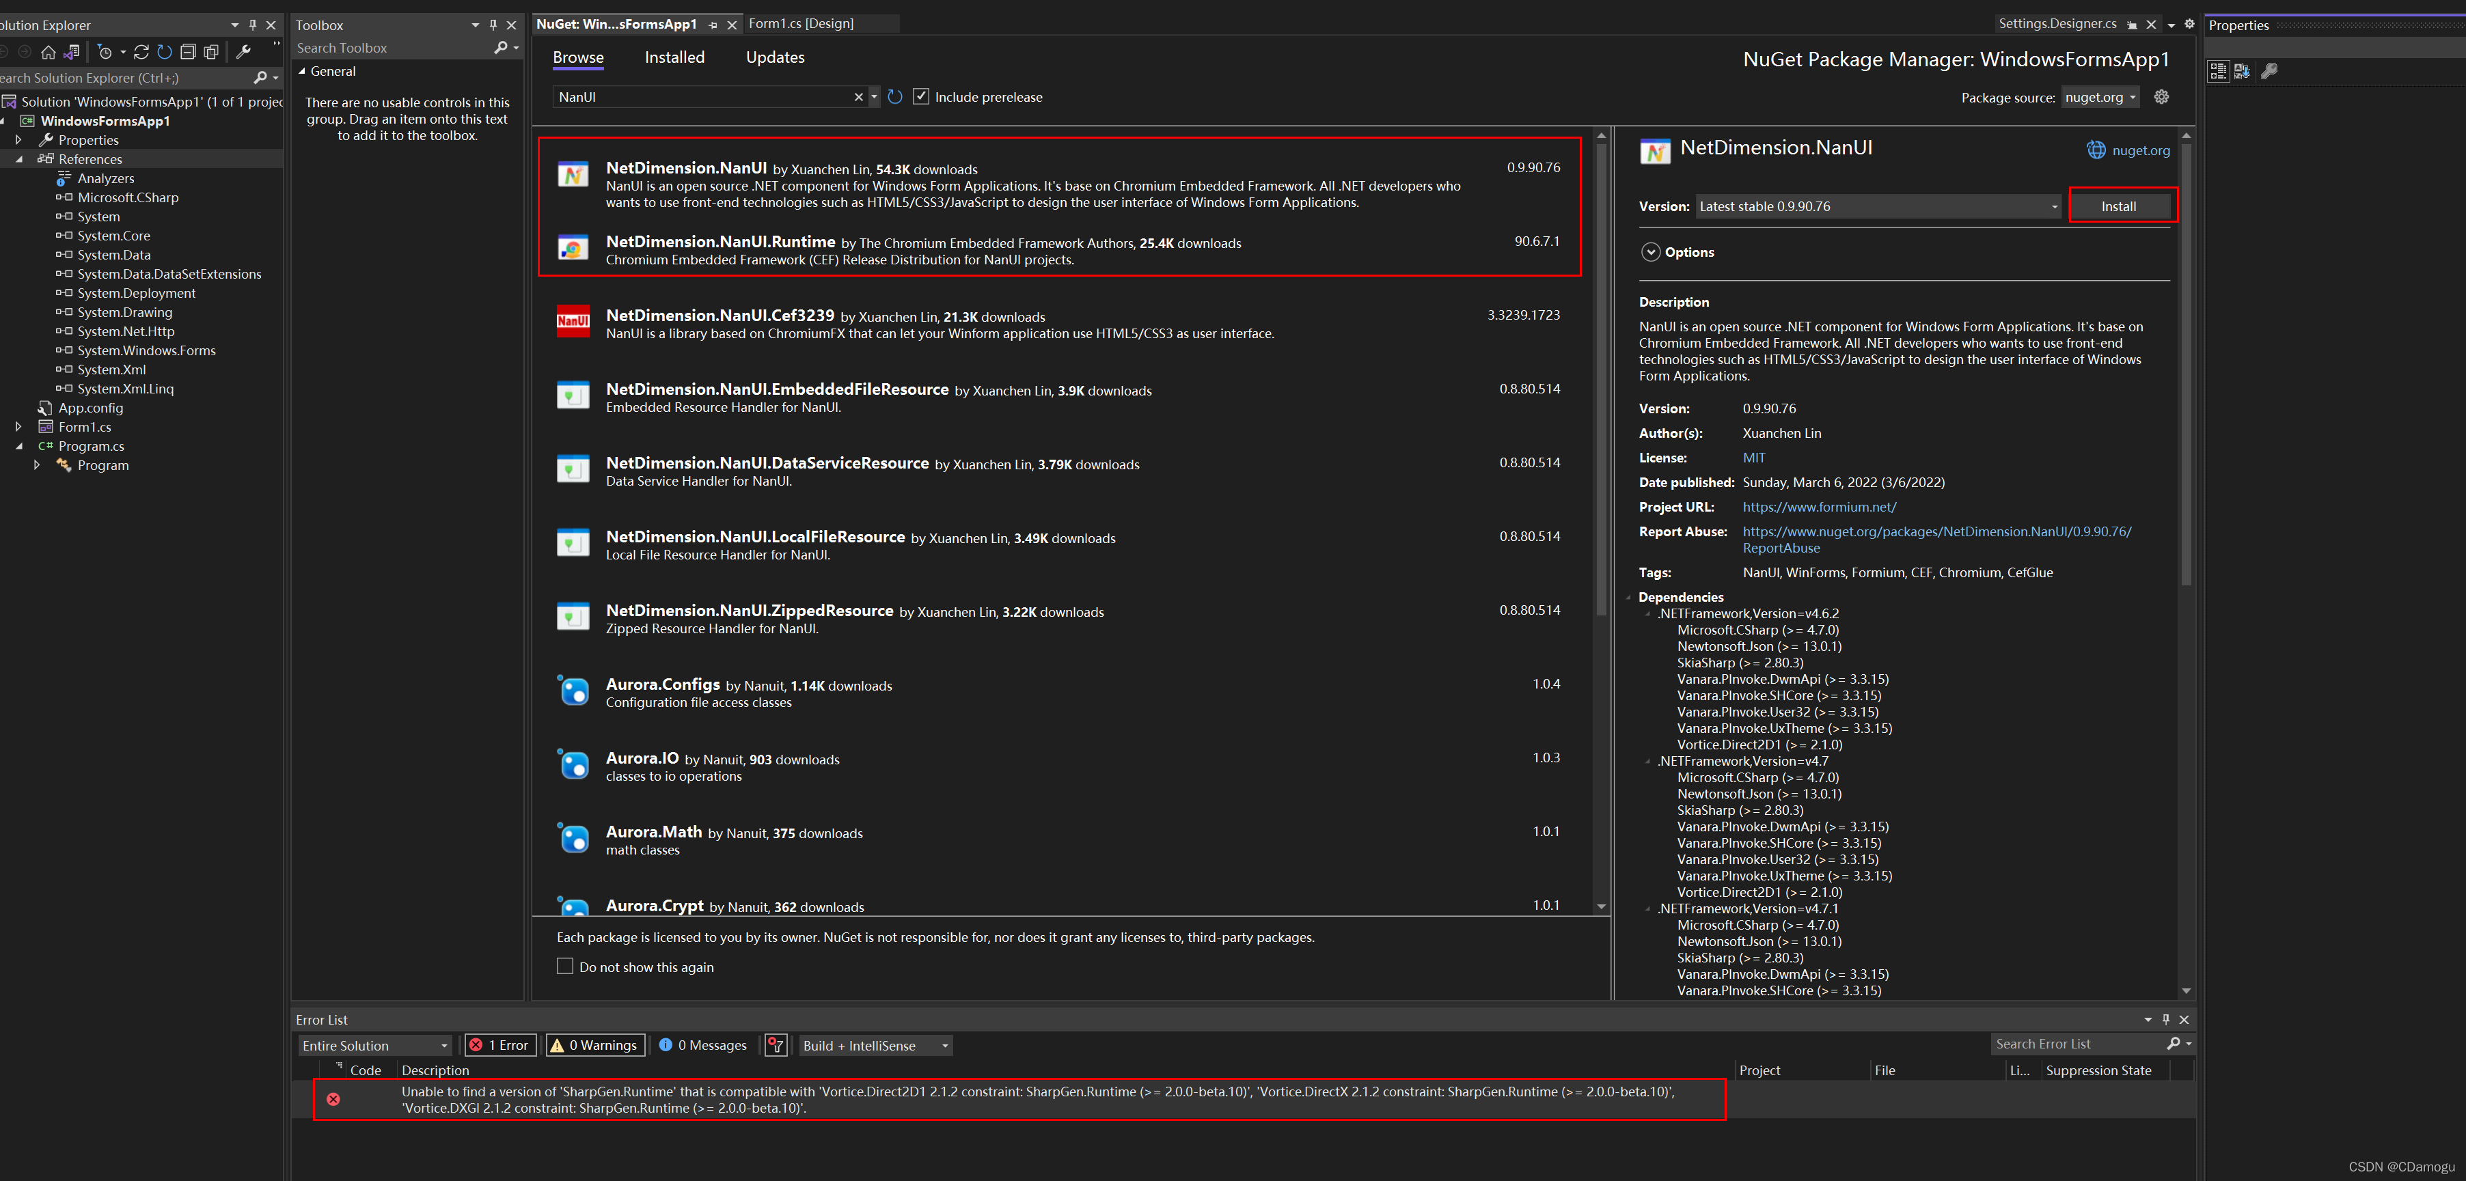
Task: Open the Error List filter icon
Action: [x=776, y=1045]
